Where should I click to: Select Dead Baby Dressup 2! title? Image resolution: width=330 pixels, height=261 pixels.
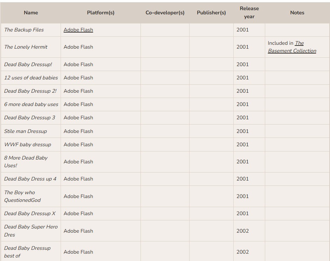click(30, 91)
